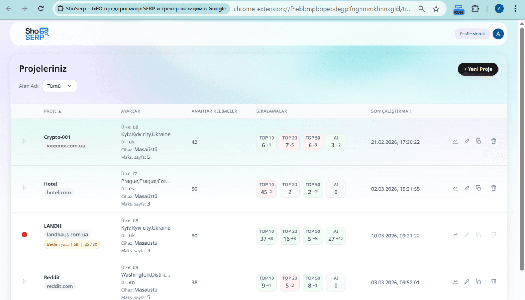Viewport: 525px width, 300px height.
Task: Edit the Hotel project
Action: (467, 188)
